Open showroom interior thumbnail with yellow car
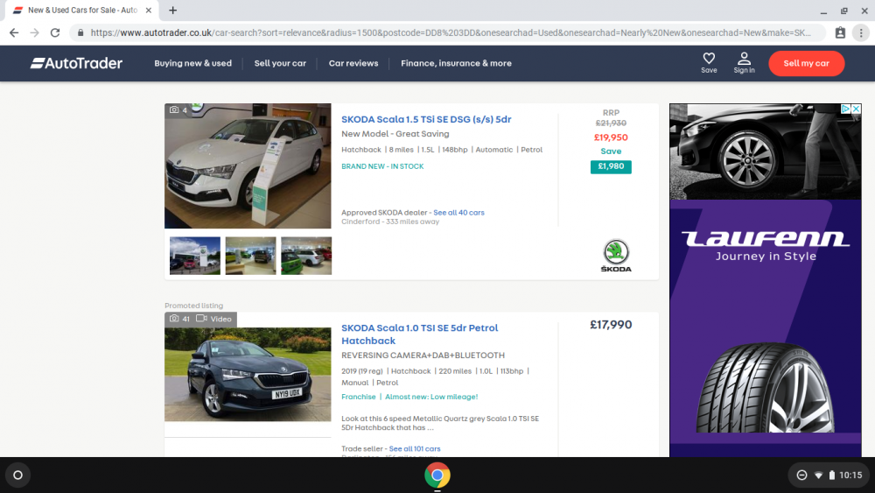Image resolution: width=875 pixels, height=493 pixels. tap(250, 256)
